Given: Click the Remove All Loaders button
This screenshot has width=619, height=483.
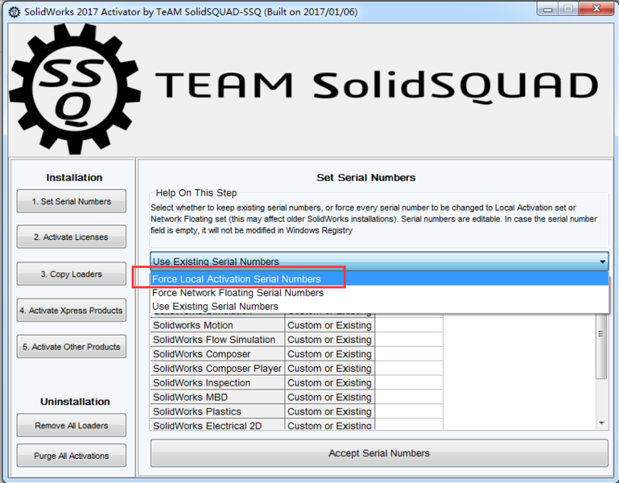Looking at the screenshot, I should click(x=72, y=425).
